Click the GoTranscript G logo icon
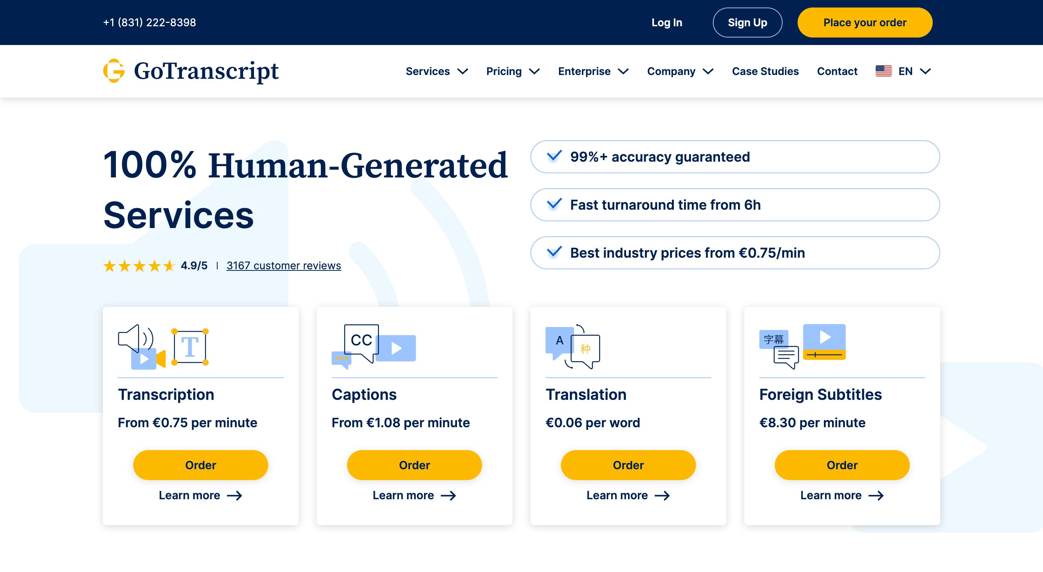This screenshot has width=1043, height=572. pos(114,71)
